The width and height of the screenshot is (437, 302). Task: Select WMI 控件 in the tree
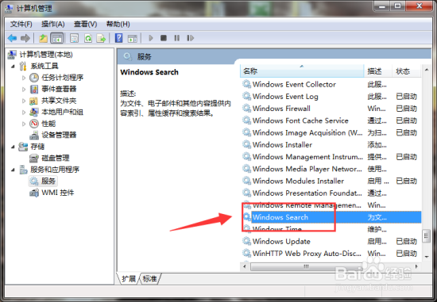point(57,193)
